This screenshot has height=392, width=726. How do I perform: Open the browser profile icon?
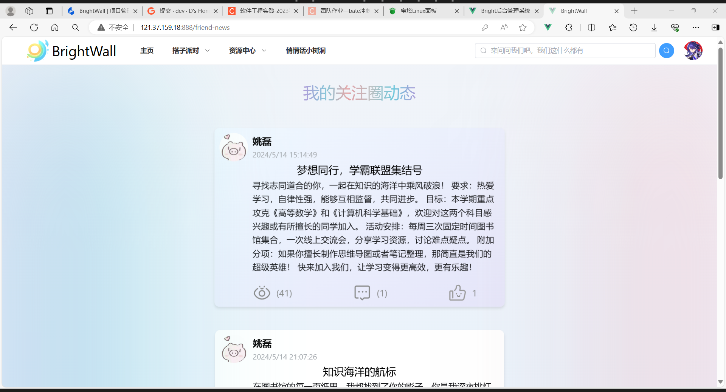pyautogui.click(x=11, y=11)
